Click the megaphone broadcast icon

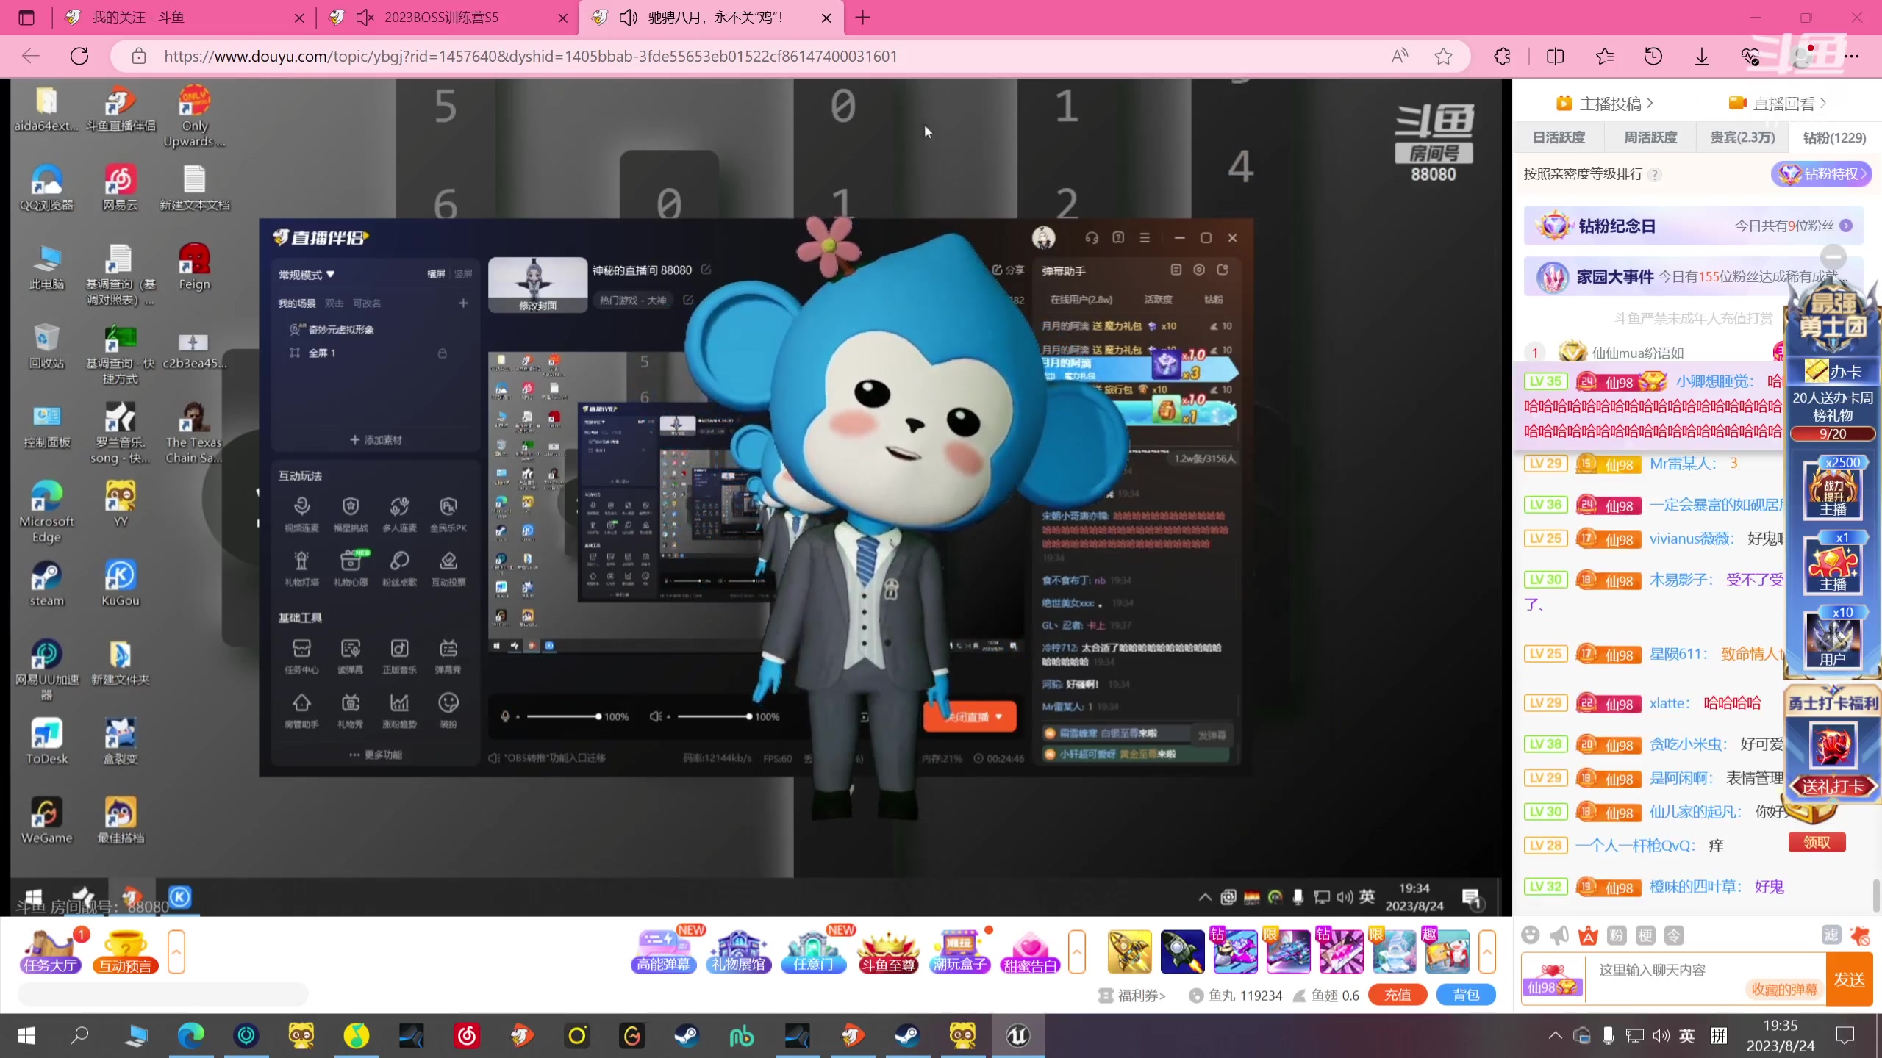tap(1559, 935)
